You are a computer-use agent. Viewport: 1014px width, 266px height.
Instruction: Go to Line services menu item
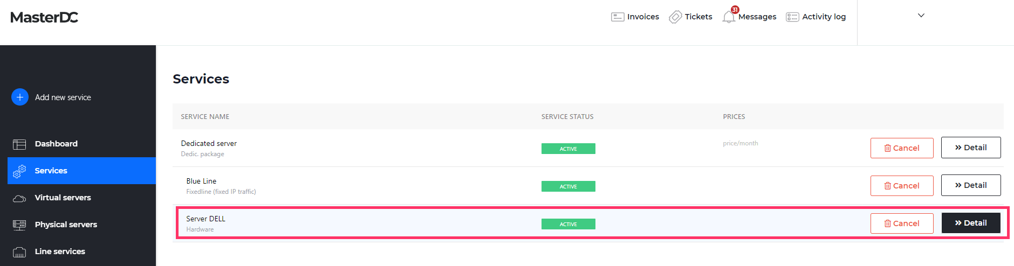coord(60,251)
